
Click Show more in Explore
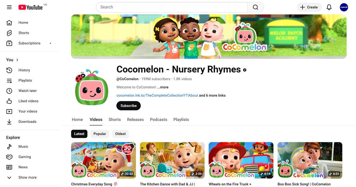click(x=27, y=177)
